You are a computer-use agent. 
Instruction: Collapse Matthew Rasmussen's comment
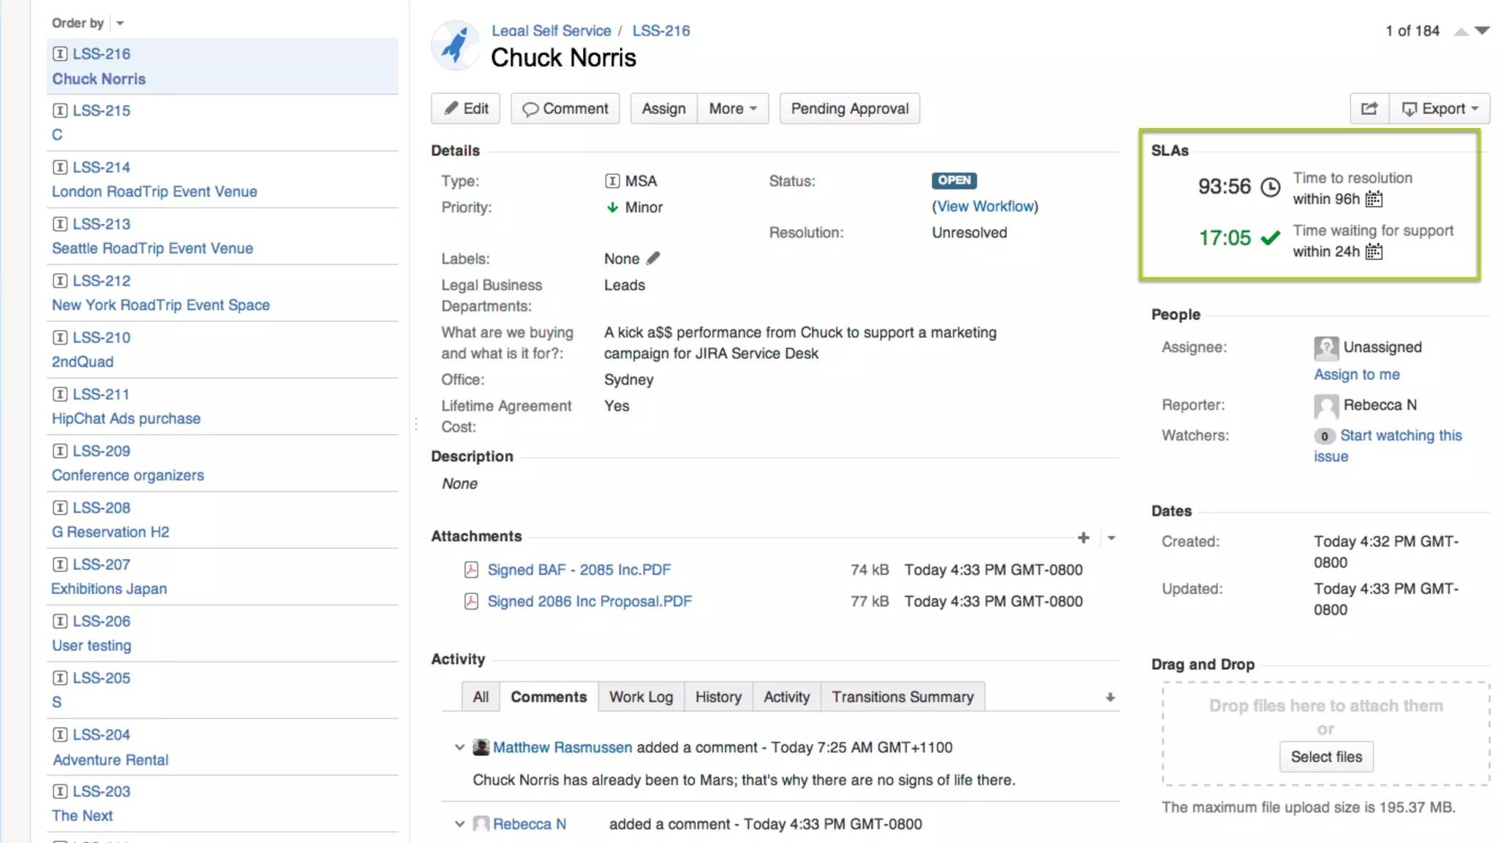[x=459, y=747]
